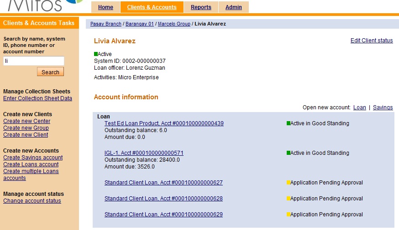399x230 pixels.
Task: Focus the client search text field
Action: pyautogui.click(x=33, y=61)
